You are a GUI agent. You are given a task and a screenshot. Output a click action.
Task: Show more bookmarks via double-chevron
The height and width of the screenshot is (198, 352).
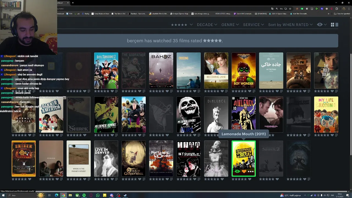[x=328, y=14]
